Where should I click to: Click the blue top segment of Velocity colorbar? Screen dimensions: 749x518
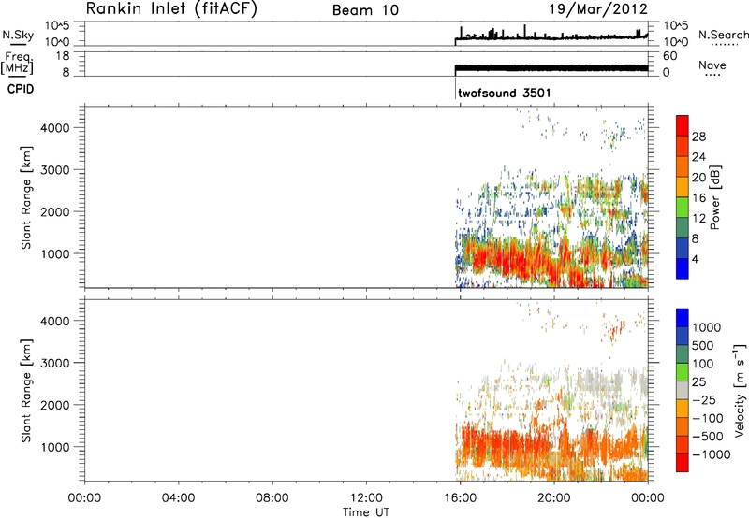[x=683, y=318]
